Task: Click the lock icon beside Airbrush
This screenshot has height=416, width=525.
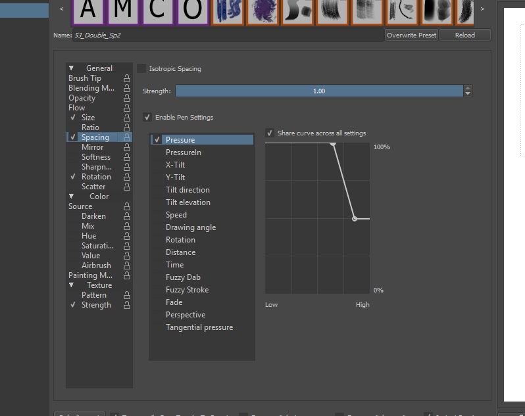Action: (x=127, y=266)
